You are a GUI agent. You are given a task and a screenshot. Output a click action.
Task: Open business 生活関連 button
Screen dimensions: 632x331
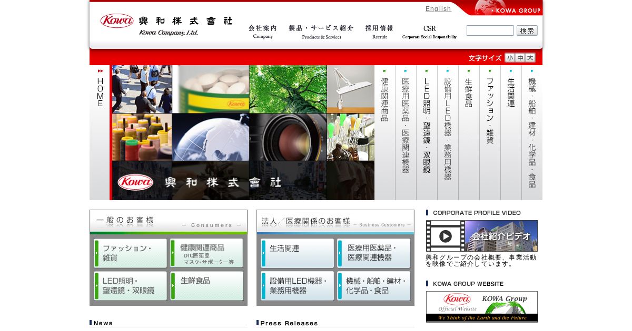click(298, 253)
